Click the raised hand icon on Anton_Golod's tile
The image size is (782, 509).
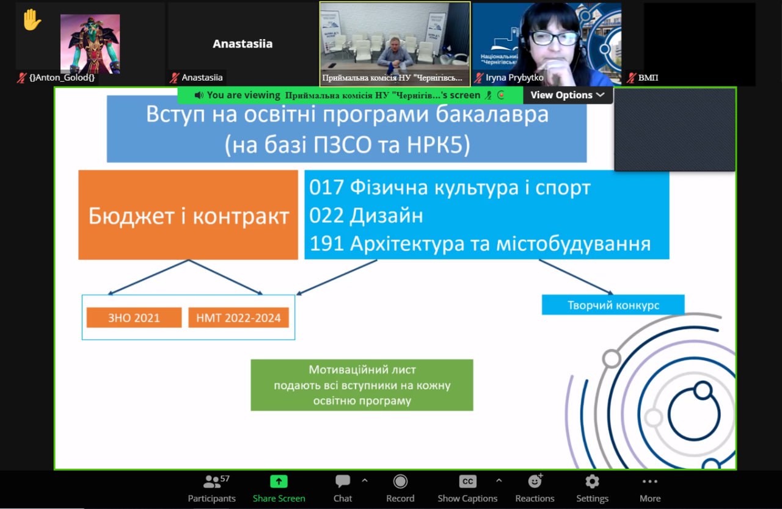(32, 20)
